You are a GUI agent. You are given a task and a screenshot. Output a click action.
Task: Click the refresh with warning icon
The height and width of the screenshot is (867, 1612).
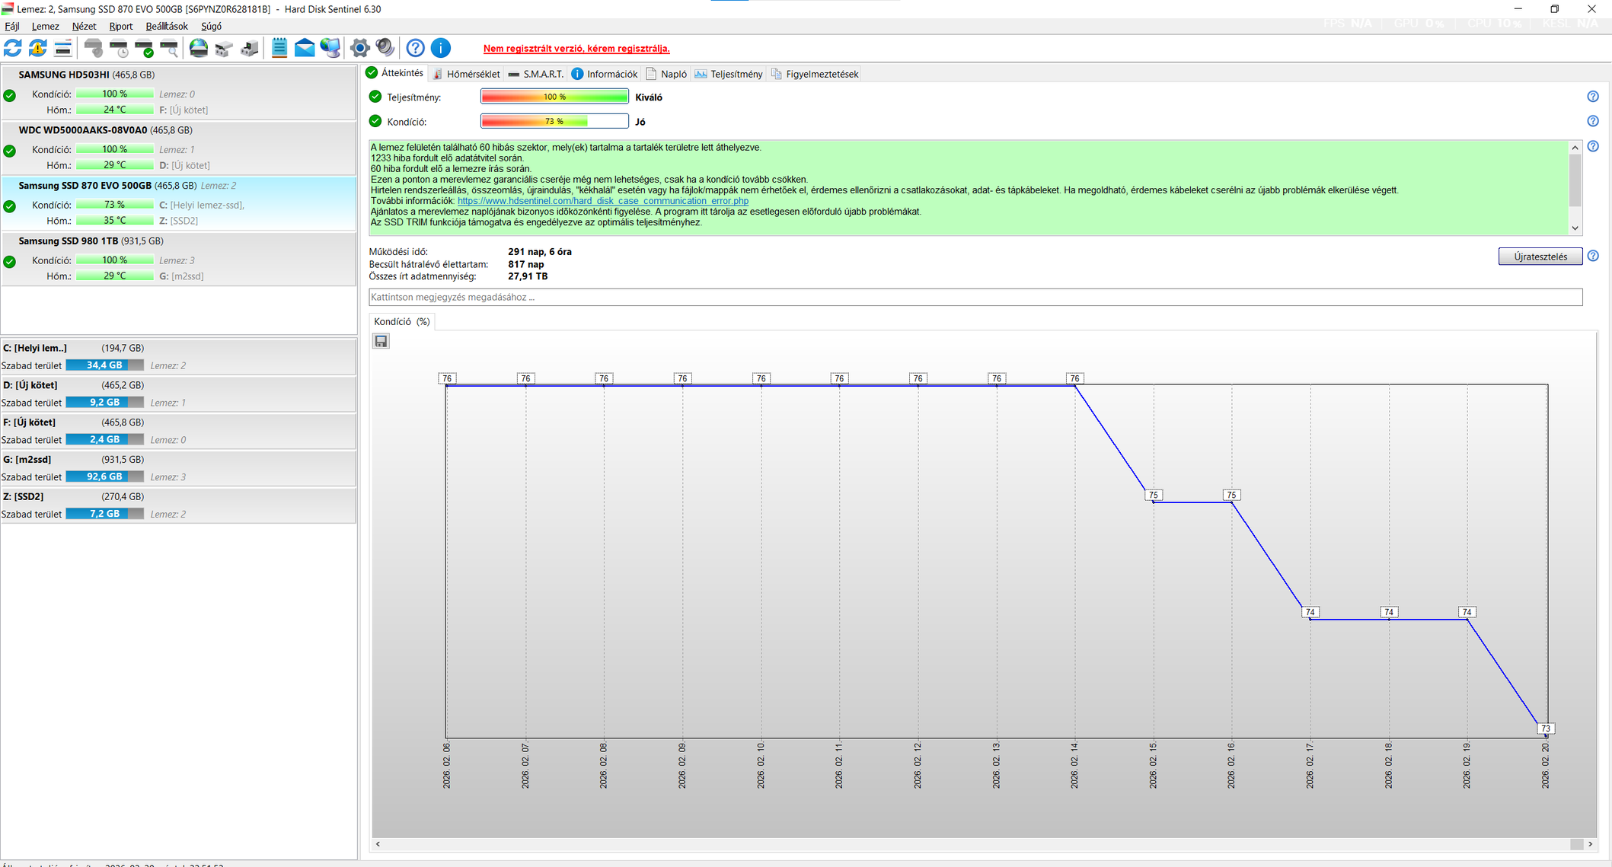click(x=37, y=48)
